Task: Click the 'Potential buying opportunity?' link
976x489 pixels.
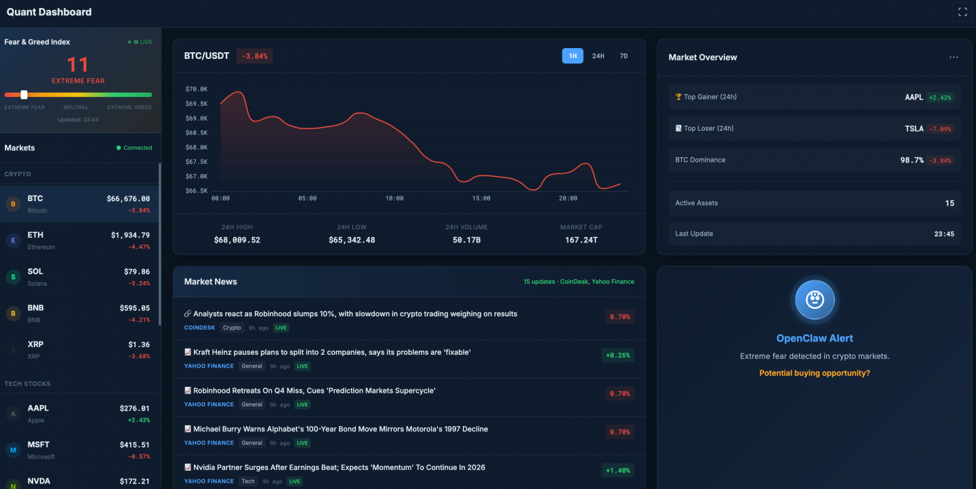Action: [x=814, y=373]
